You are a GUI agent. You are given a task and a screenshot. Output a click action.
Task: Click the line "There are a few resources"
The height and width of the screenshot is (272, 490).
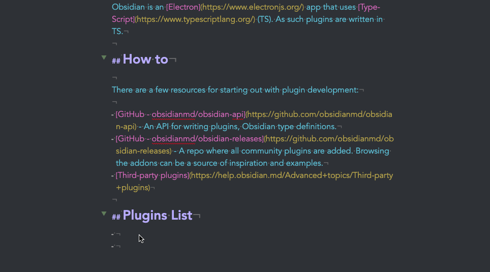[235, 90]
